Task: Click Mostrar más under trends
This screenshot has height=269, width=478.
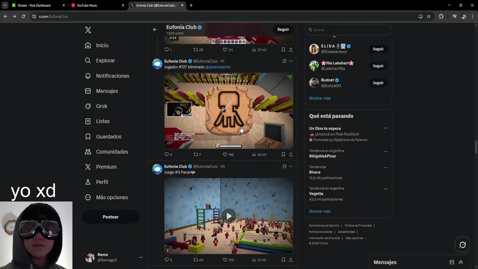Action: pyautogui.click(x=320, y=211)
